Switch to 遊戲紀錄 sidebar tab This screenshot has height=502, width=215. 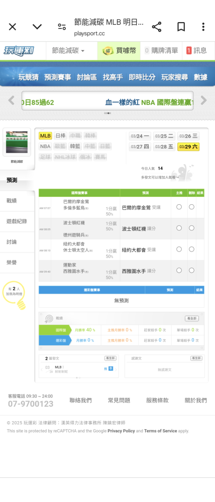point(17,221)
